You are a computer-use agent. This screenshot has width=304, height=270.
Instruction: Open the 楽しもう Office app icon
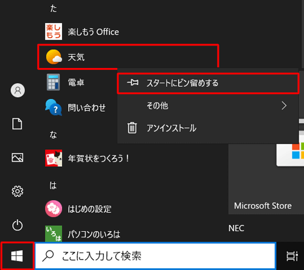[54, 32]
